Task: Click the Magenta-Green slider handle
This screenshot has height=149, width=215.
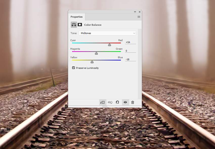Action: coord(96,53)
